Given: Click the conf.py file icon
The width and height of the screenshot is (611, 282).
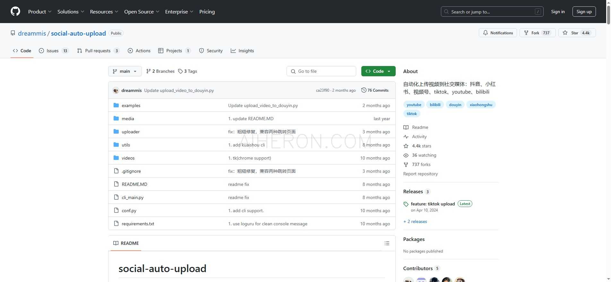Looking at the screenshot, I should (116, 210).
